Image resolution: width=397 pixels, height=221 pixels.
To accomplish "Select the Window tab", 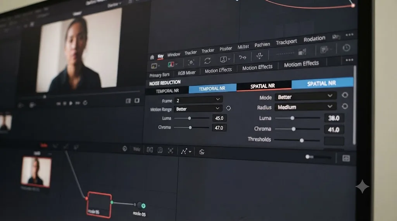I will (x=174, y=54).
